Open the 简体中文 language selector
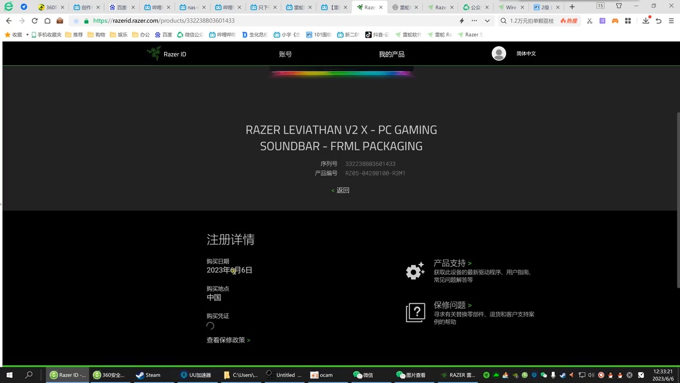This screenshot has width=680, height=383. pyautogui.click(x=526, y=54)
